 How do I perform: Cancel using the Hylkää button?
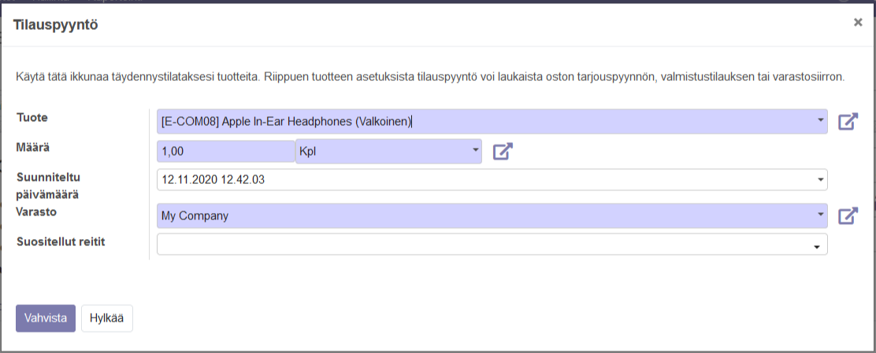click(x=106, y=318)
